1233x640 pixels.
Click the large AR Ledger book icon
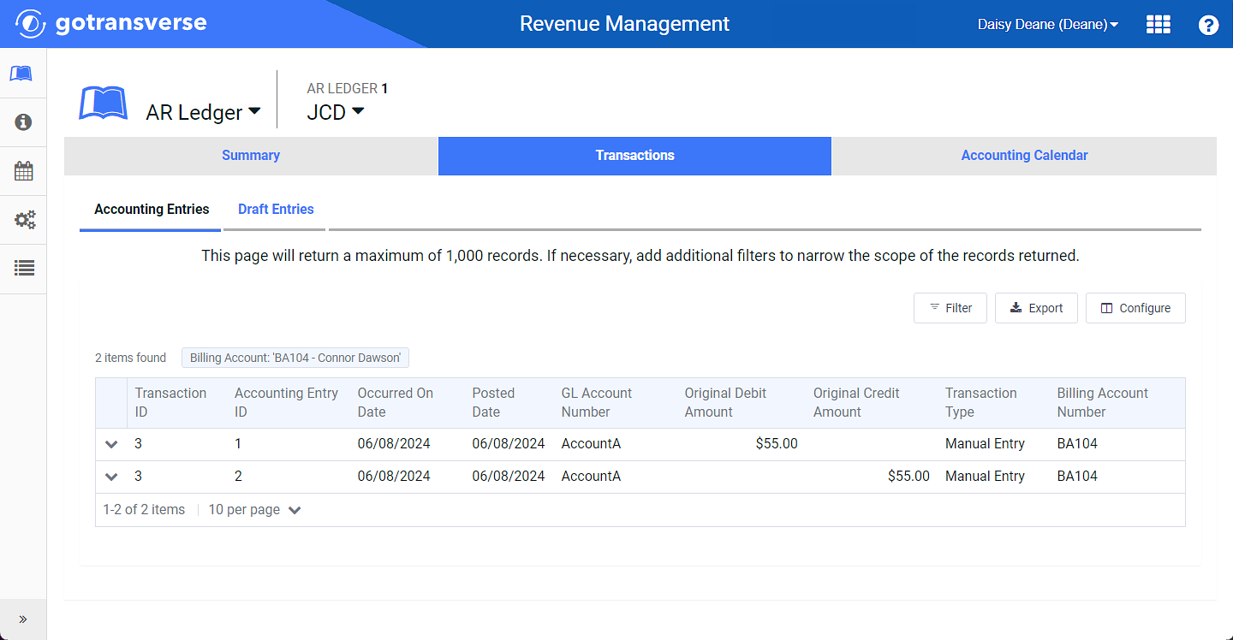click(x=103, y=103)
